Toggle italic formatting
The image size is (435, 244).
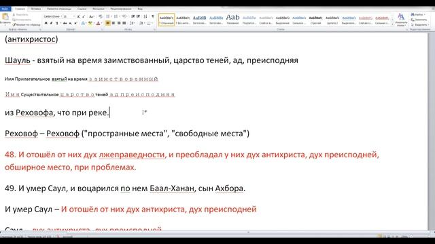coord(52,24)
